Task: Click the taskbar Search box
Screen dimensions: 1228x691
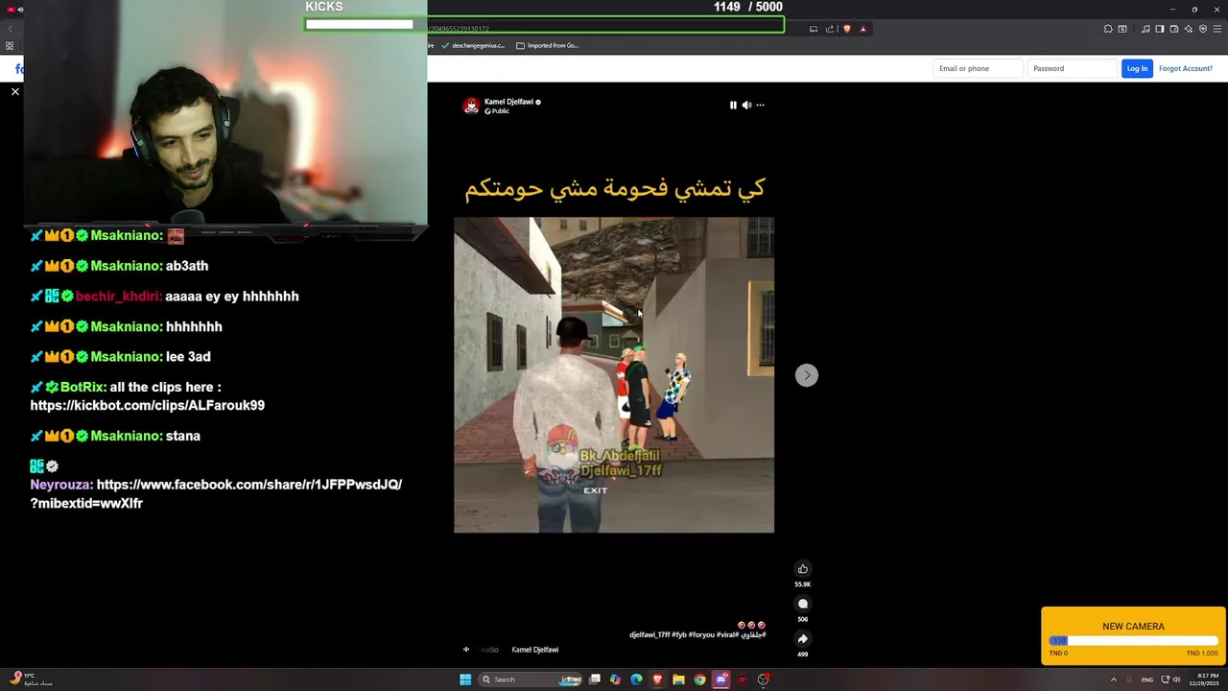Action: (x=531, y=679)
